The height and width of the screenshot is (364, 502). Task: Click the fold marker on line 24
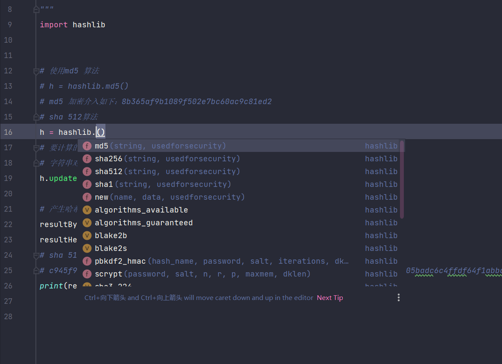(x=36, y=255)
